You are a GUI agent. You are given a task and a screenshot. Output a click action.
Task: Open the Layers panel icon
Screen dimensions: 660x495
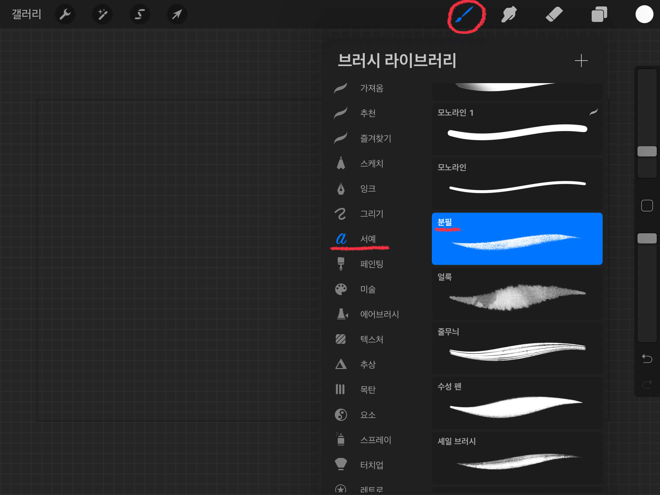click(x=599, y=15)
